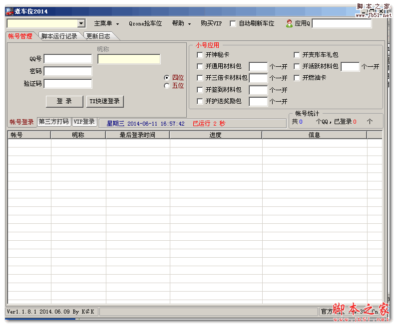Click the 昵称 column header in table
The image size is (395, 325).
(78, 135)
